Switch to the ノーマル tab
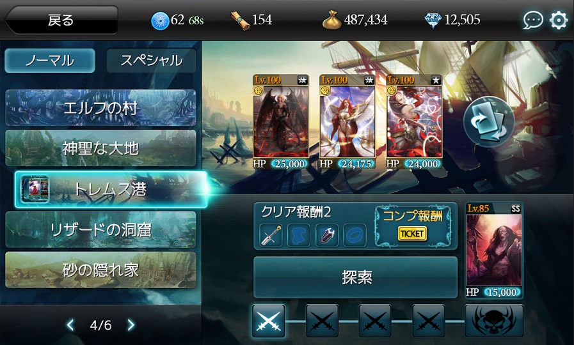 point(50,60)
